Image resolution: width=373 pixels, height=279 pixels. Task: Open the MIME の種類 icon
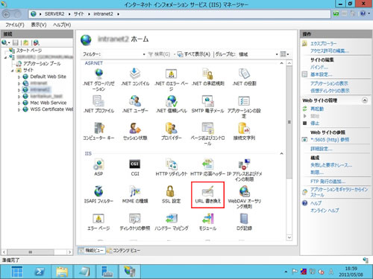[135, 195]
